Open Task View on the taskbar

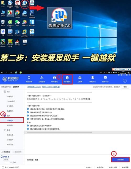click(x=11, y=72)
